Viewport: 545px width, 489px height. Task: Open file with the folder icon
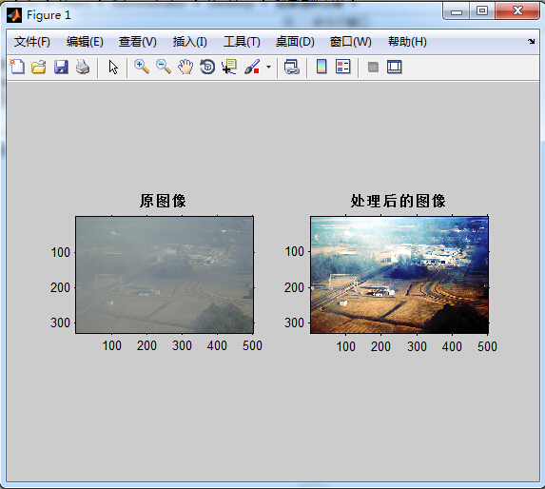click(39, 67)
